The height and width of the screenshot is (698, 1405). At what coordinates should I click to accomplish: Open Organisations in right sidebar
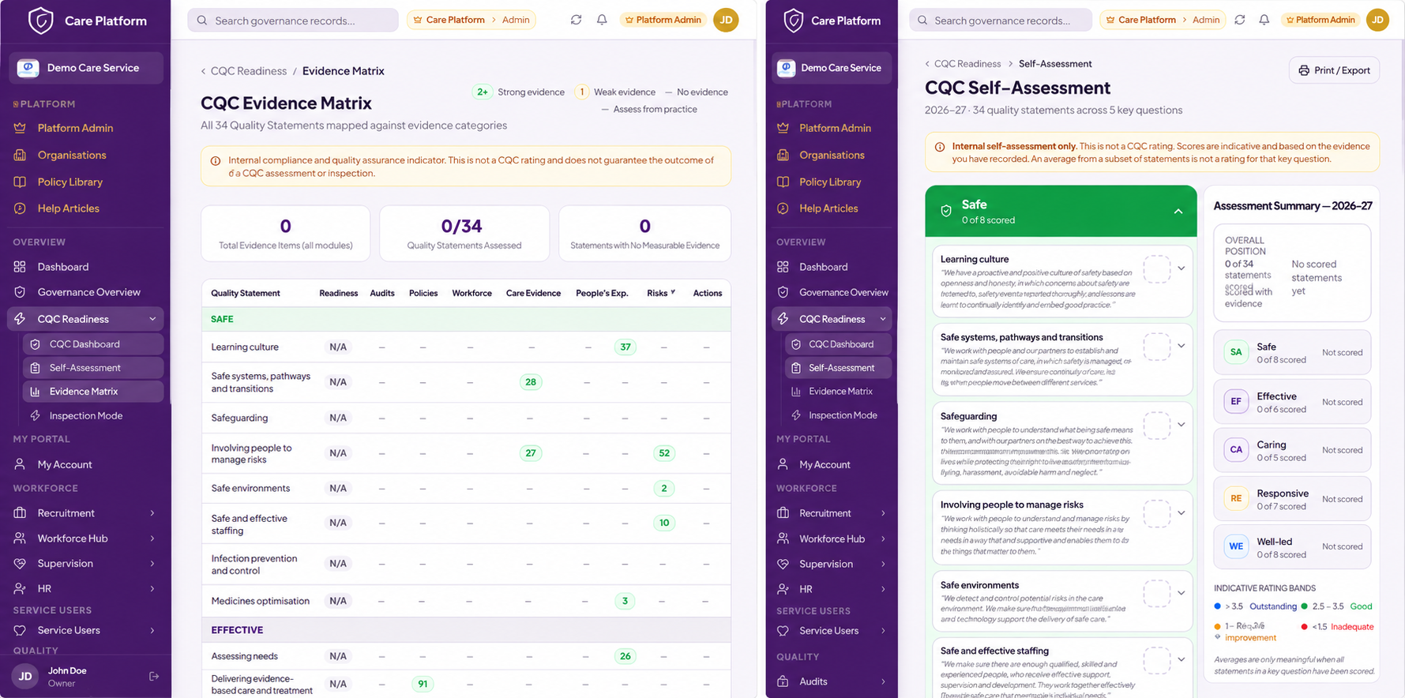click(x=832, y=155)
